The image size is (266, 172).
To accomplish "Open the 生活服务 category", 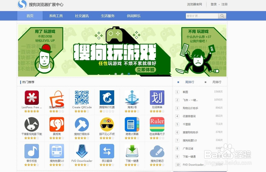I will pos(108,16).
